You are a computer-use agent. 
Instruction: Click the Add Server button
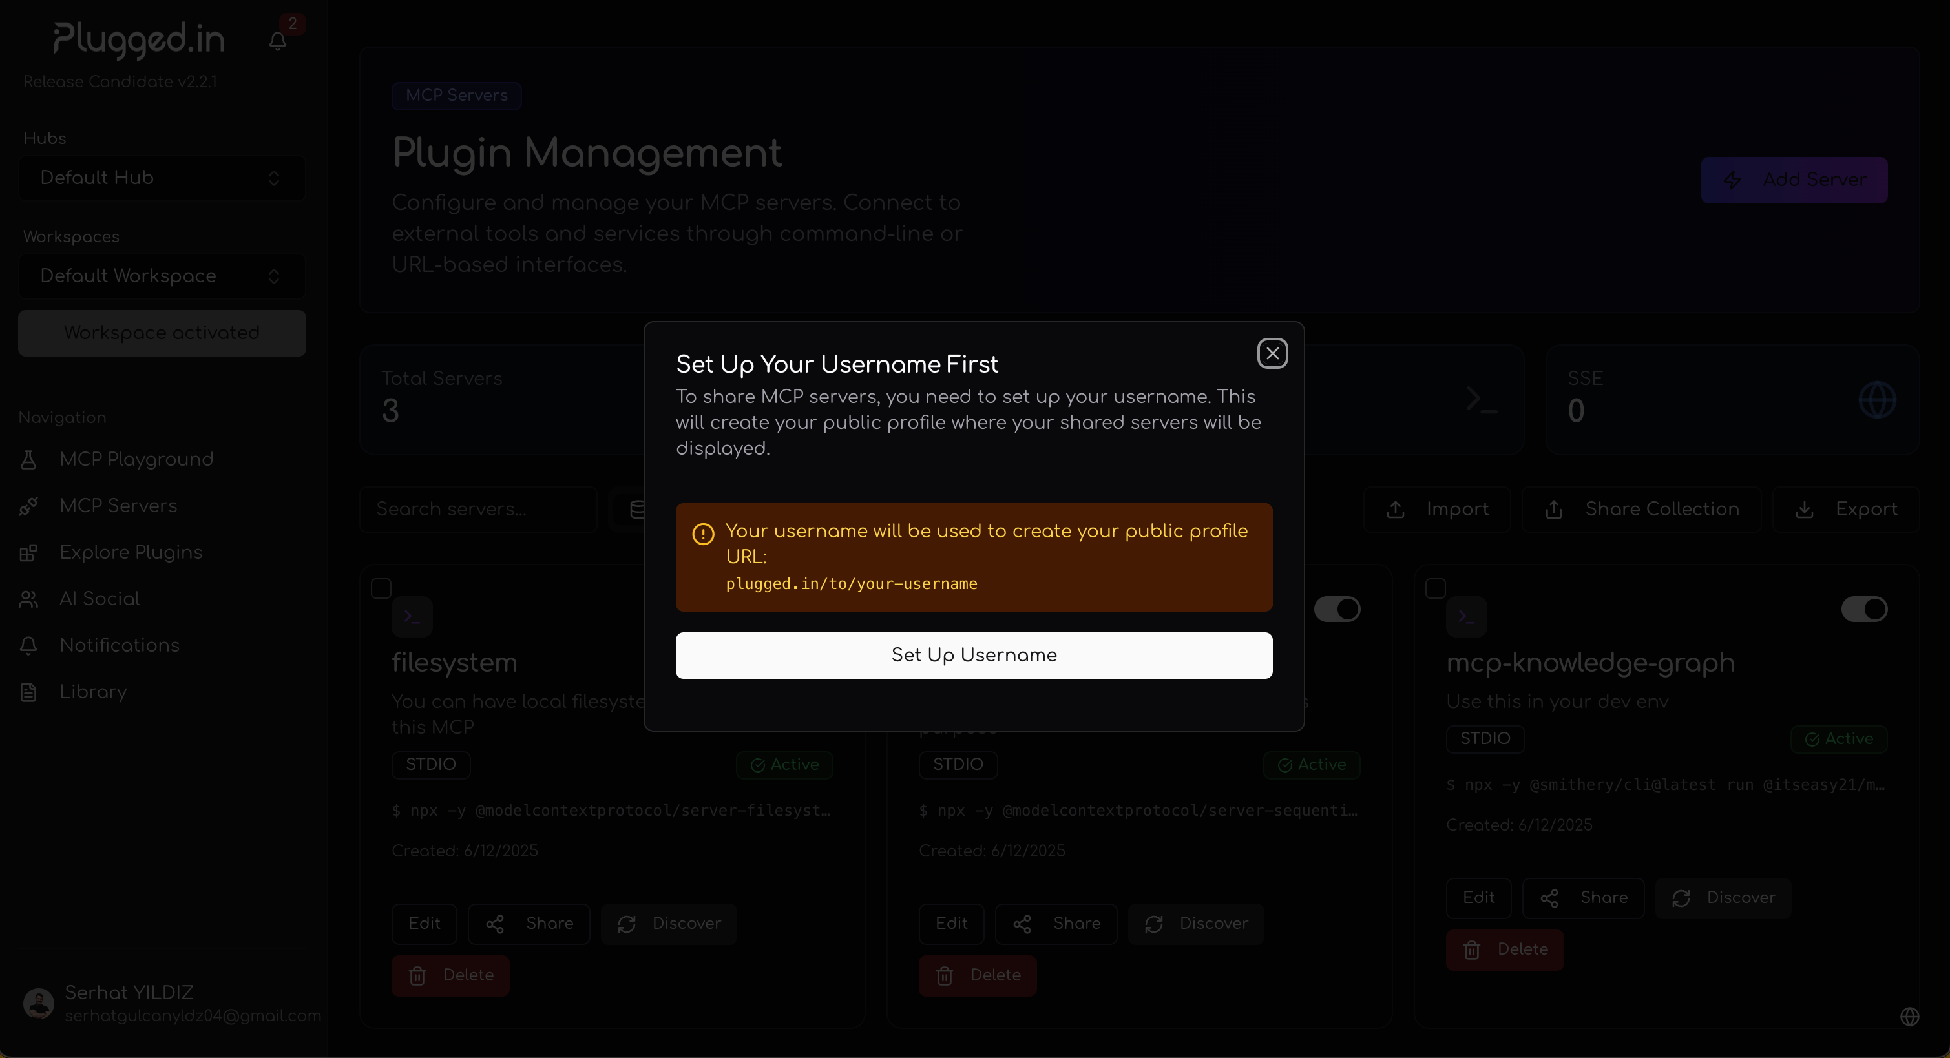coord(1794,180)
